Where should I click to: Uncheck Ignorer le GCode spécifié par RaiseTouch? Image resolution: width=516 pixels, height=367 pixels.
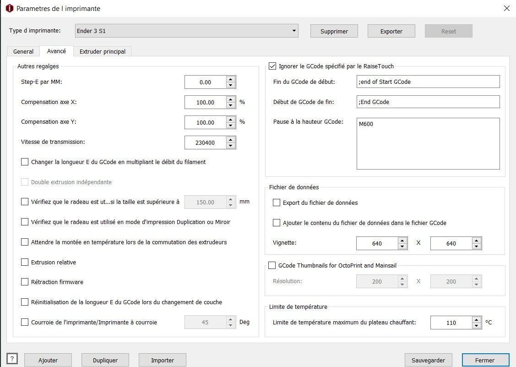tap(272, 66)
